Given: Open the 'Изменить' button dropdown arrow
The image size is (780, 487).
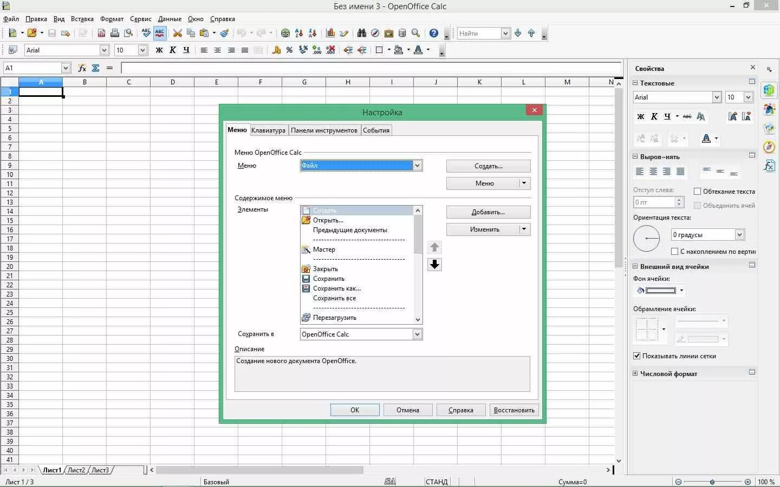Looking at the screenshot, I should click(524, 229).
